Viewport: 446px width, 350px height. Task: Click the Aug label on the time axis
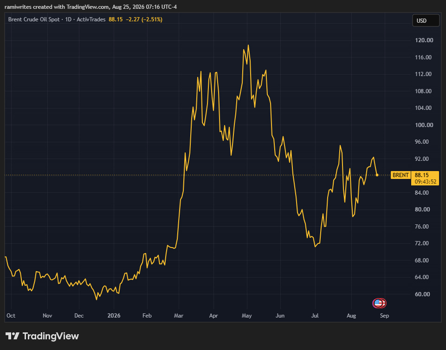coord(351,316)
